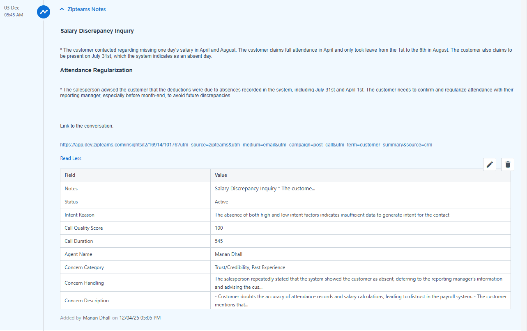
Task: Click the 03 Dec date label
Action: [12, 8]
